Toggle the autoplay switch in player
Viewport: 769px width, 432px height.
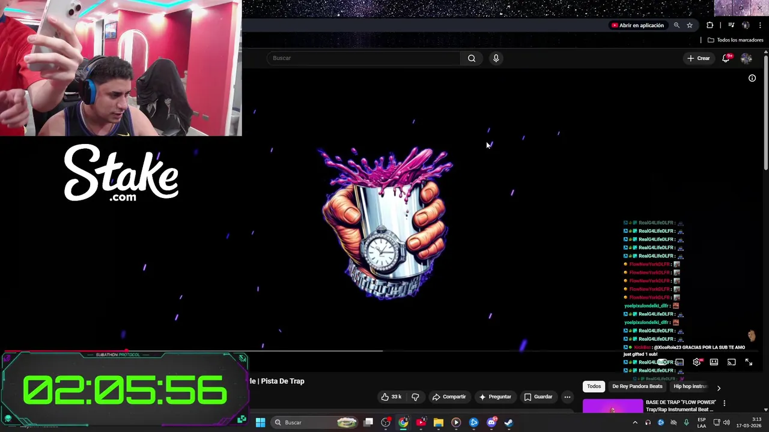(663, 362)
